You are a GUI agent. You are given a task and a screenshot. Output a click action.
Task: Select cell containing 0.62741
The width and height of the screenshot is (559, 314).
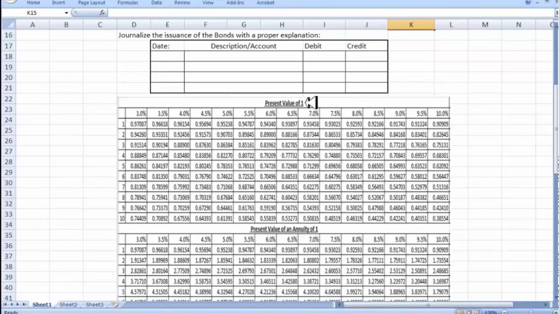tap(266, 198)
